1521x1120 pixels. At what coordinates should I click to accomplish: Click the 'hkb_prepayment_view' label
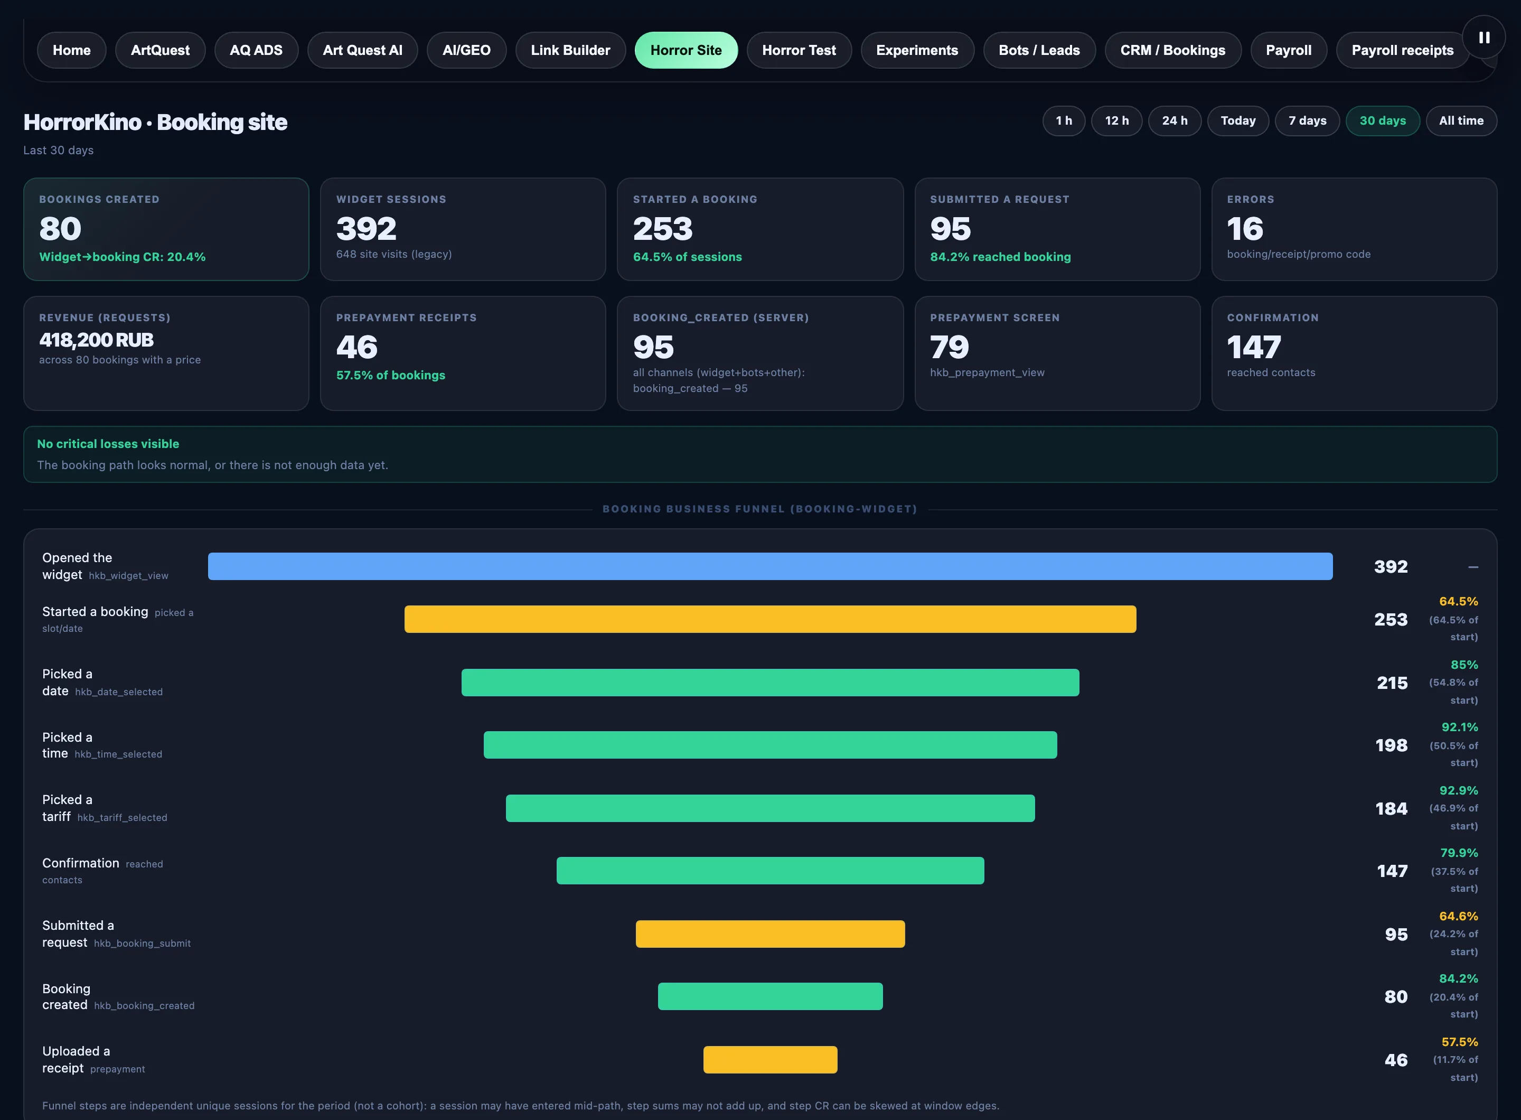pyautogui.click(x=987, y=373)
